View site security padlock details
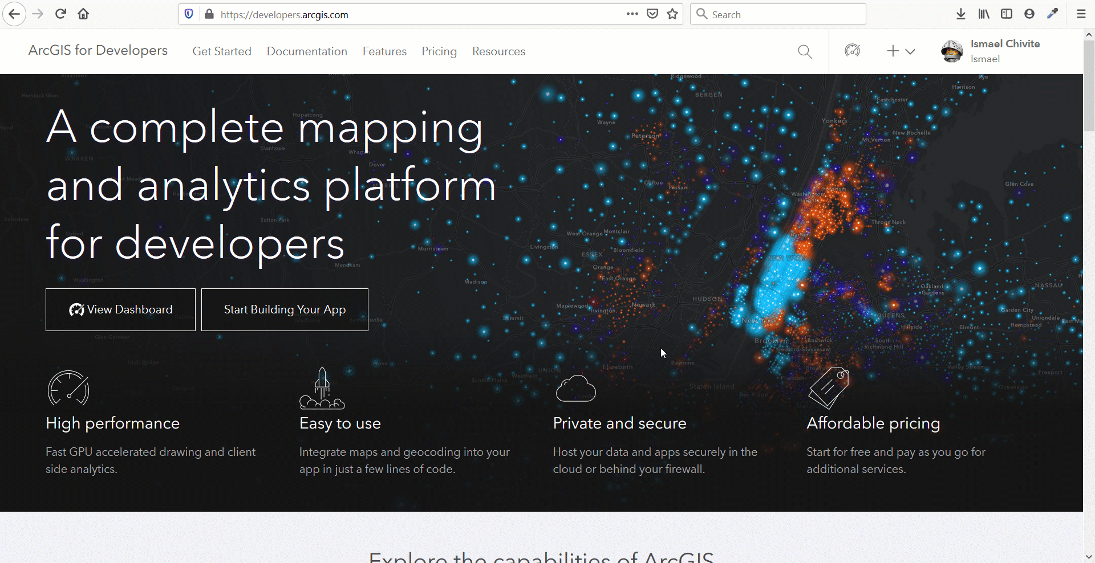Screen dimensions: 1095x563 pos(209,14)
